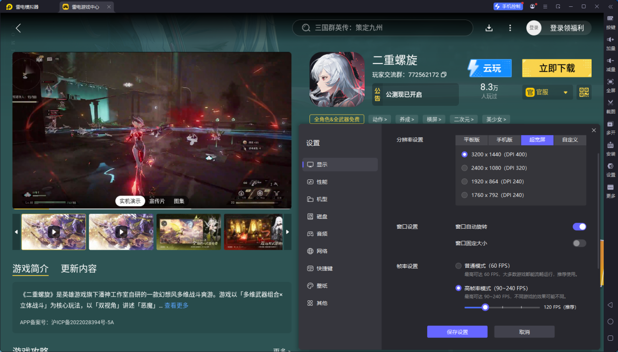Open the 官服 server dropdown
This screenshot has width=618, height=352.
point(548,92)
